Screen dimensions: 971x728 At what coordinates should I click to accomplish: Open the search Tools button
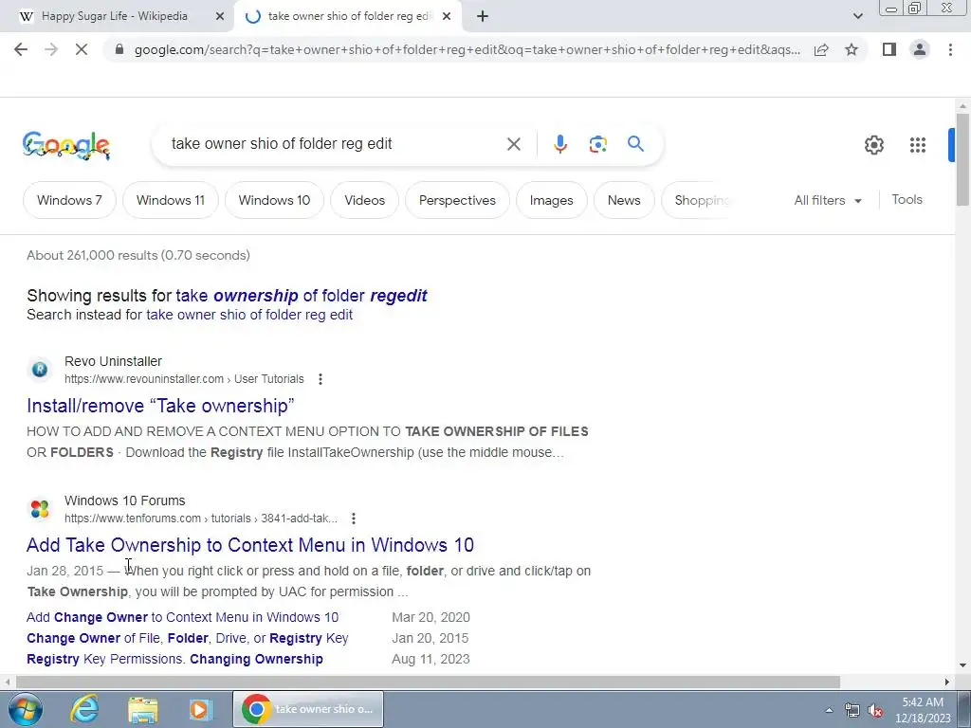[x=907, y=199]
